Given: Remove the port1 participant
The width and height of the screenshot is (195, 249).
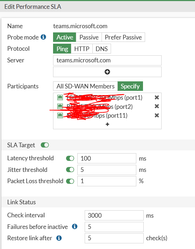Looking at the screenshot, I should click(x=157, y=97).
